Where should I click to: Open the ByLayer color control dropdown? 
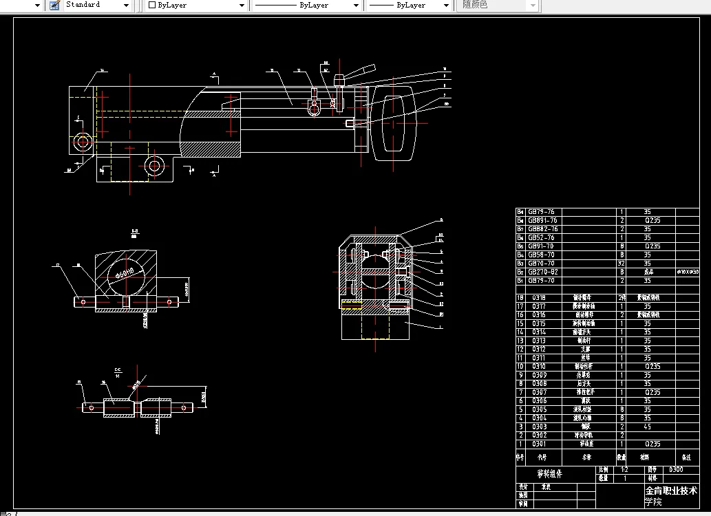click(242, 6)
